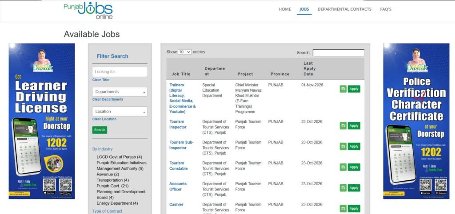Screen dimensions: 455x214
Task: Apply for the Trainers job
Action: (354, 89)
